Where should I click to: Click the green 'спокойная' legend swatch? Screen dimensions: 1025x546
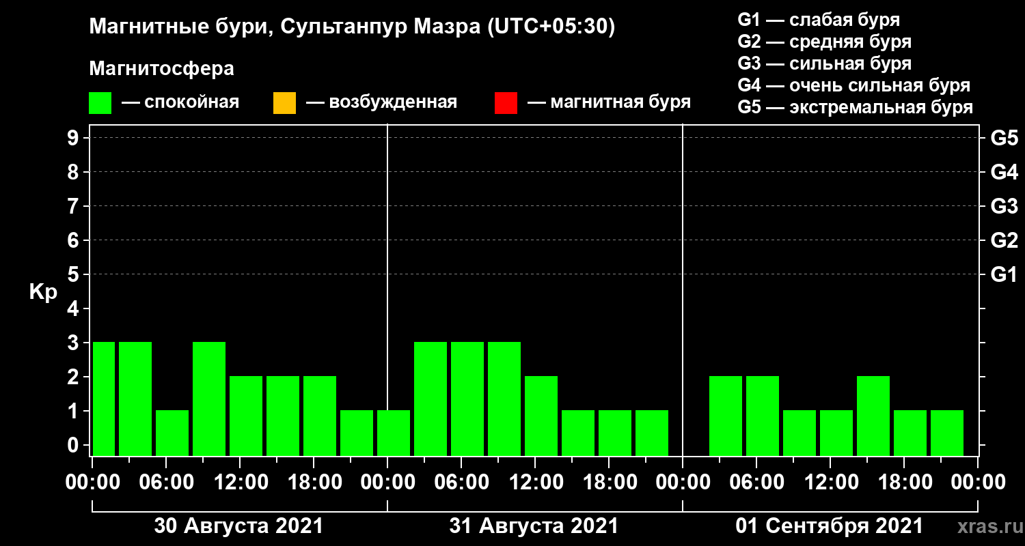[x=100, y=103]
